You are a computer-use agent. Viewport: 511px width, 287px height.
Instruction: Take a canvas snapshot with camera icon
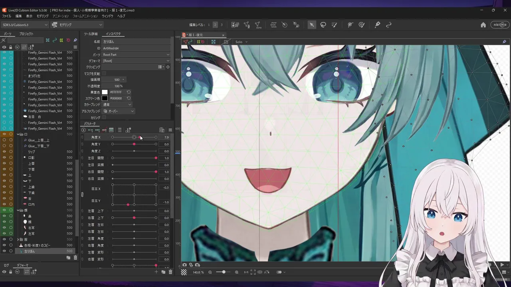[x=184, y=265]
